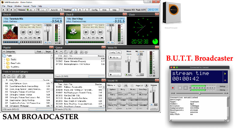Skip to next track on Deck B
The image size is (240, 132).
(100, 32)
